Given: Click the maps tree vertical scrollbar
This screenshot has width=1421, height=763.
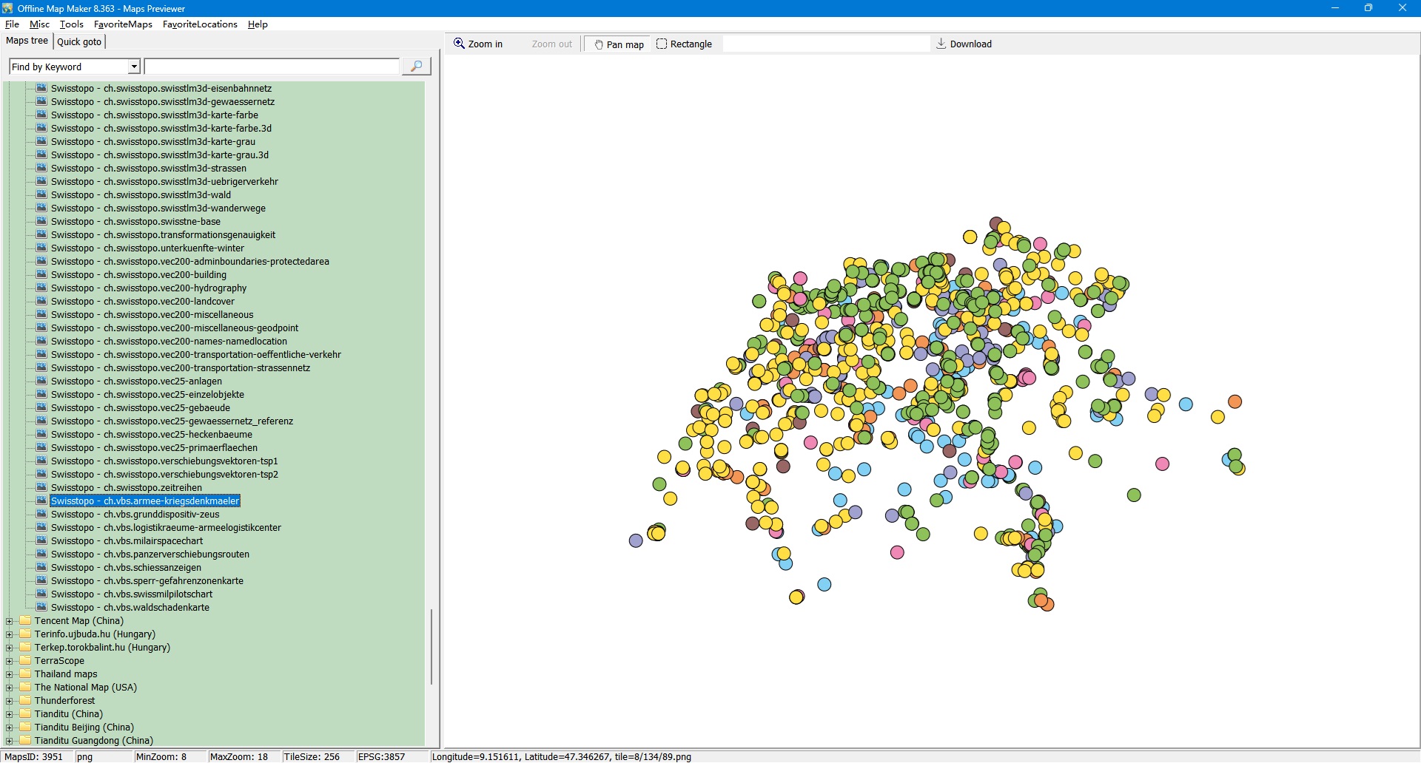Looking at the screenshot, I should pos(431,646).
